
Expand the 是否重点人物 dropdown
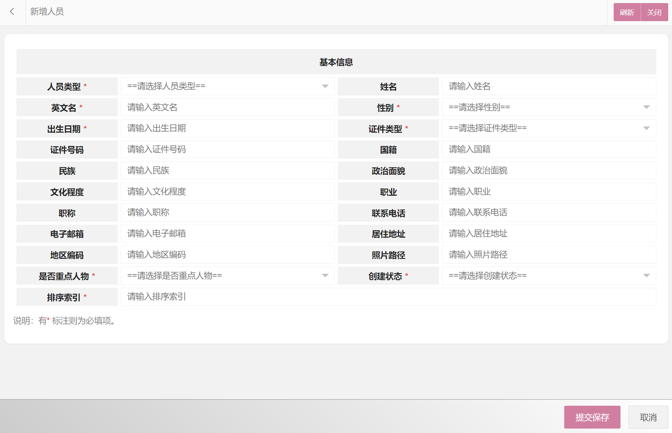[227, 276]
